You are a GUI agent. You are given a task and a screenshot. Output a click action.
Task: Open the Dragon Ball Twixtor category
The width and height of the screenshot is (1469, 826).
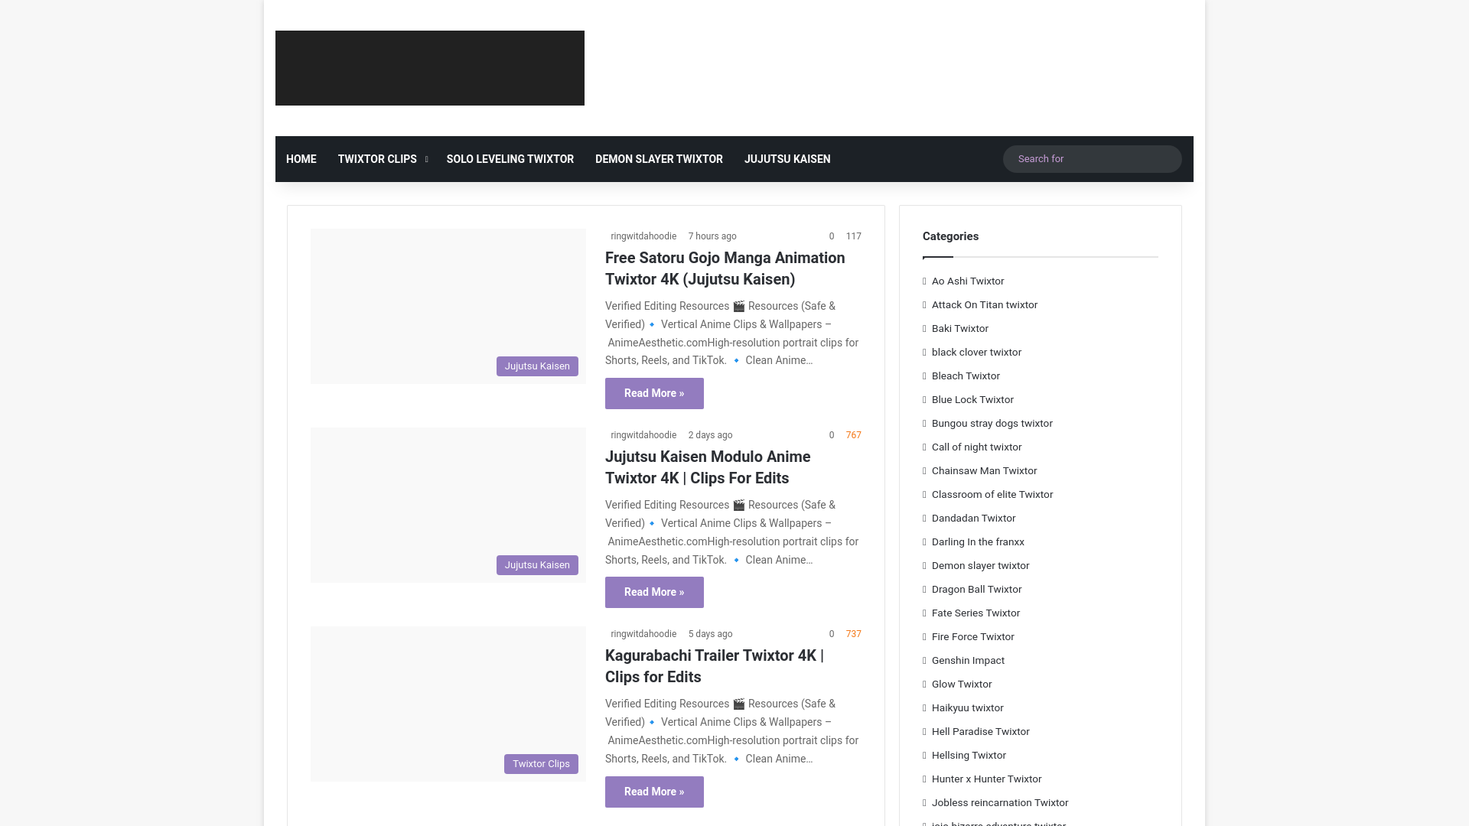[x=976, y=590]
